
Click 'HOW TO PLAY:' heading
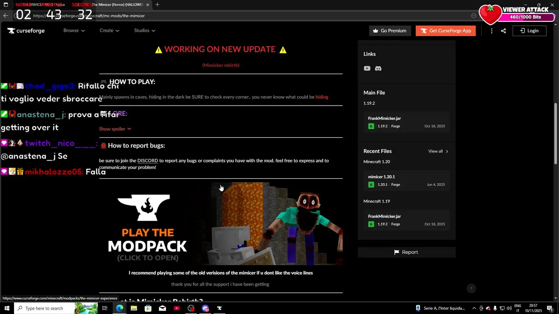click(132, 82)
